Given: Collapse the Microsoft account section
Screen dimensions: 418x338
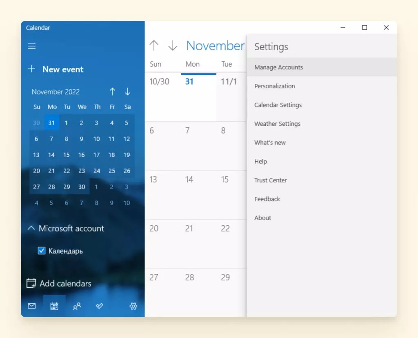Looking at the screenshot, I should [31, 228].
